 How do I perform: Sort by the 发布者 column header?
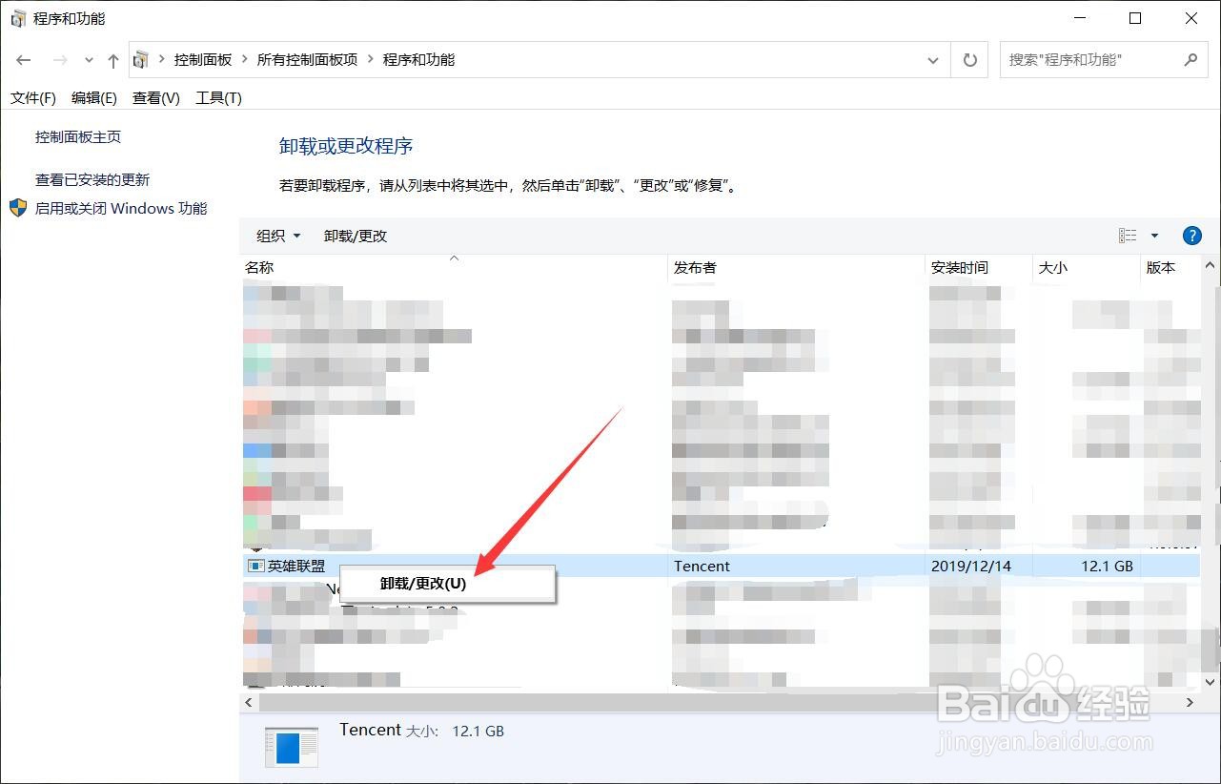797,268
